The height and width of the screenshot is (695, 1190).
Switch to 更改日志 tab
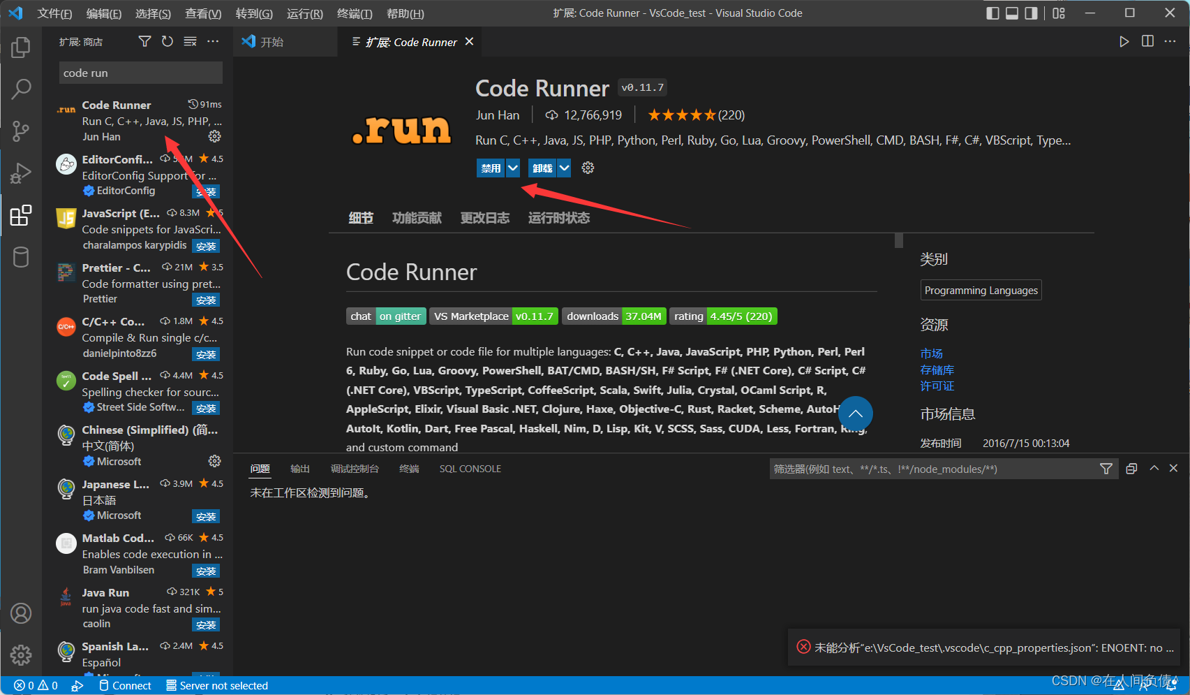485,218
